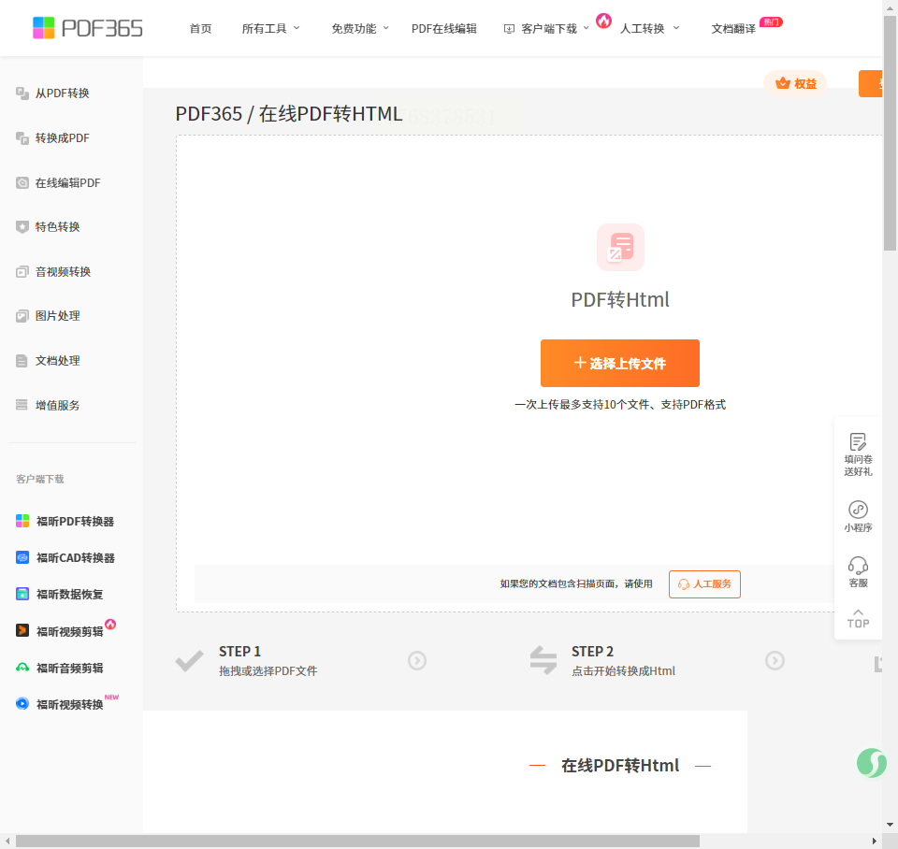Image resolution: width=898 pixels, height=849 pixels.
Task: Go to 首页 in the navigation
Action: click(200, 29)
